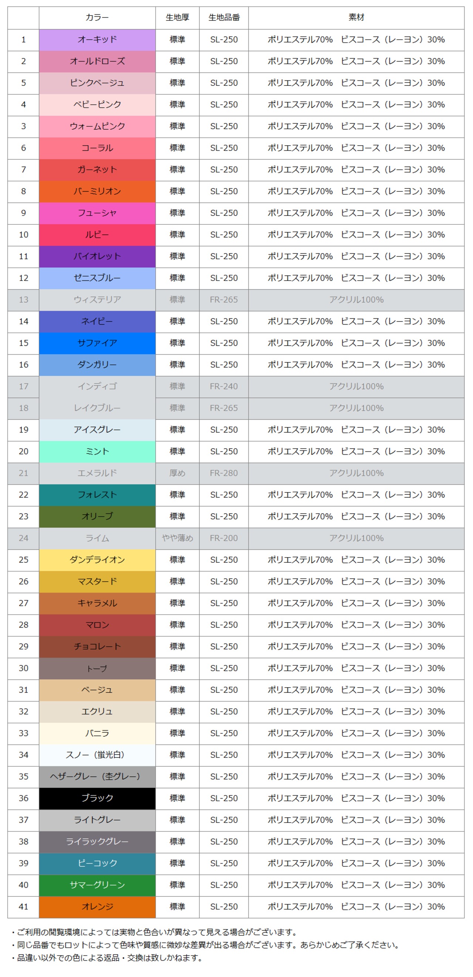Choose the フォレスト teal swatch
Viewport: 473px width, 977px height.
pyautogui.click(x=97, y=495)
